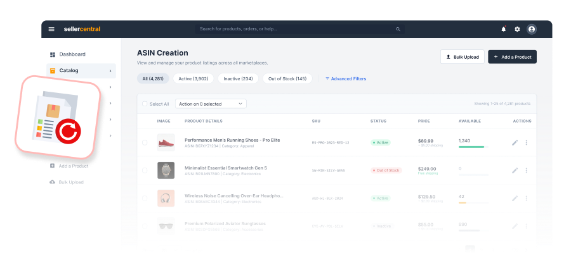Click the Active badge in Running Shoes row
Image resolution: width=571 pixels, height=253 pixels.
(381, 143)
